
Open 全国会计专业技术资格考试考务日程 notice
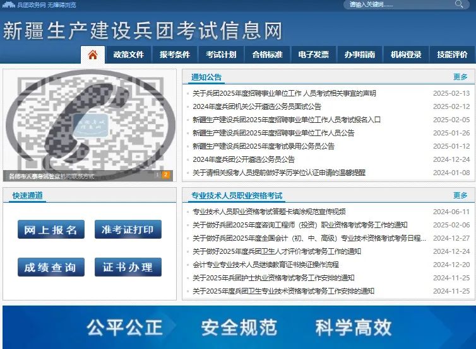pos(309,238)
